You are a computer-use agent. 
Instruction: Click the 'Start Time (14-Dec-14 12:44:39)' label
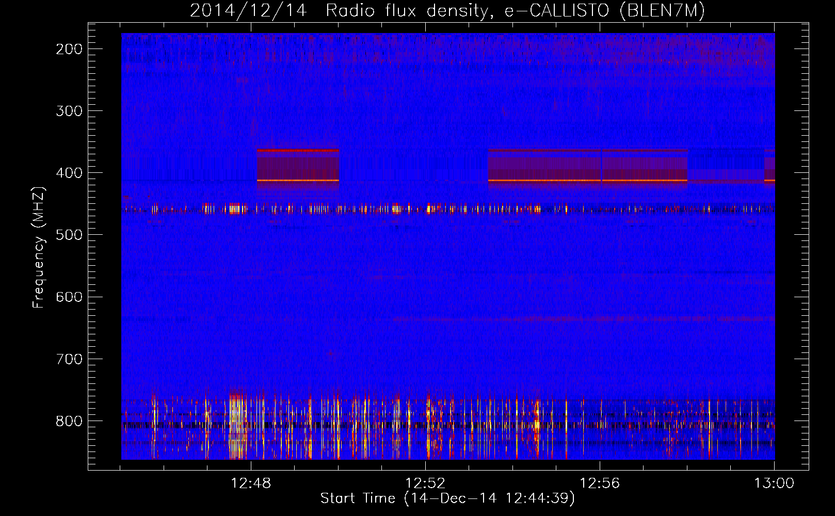[x=447, y=498]
